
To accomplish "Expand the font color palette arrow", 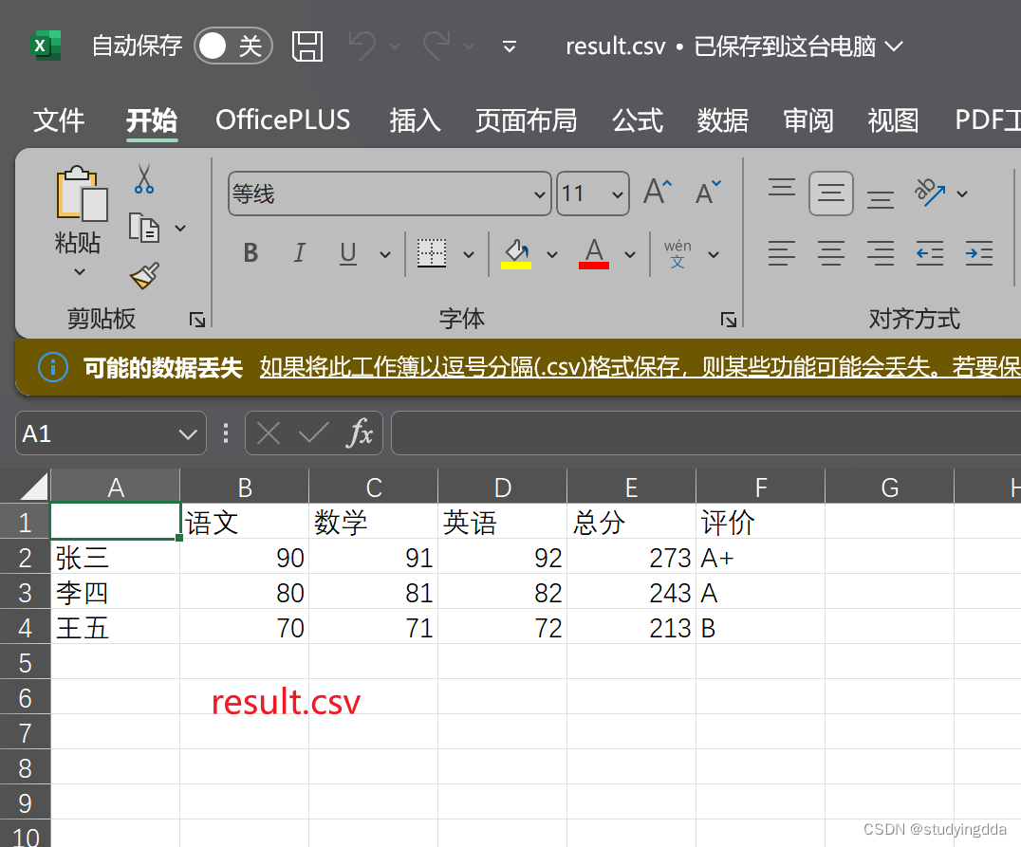I will pyautogui.click(x=630, y=254).
